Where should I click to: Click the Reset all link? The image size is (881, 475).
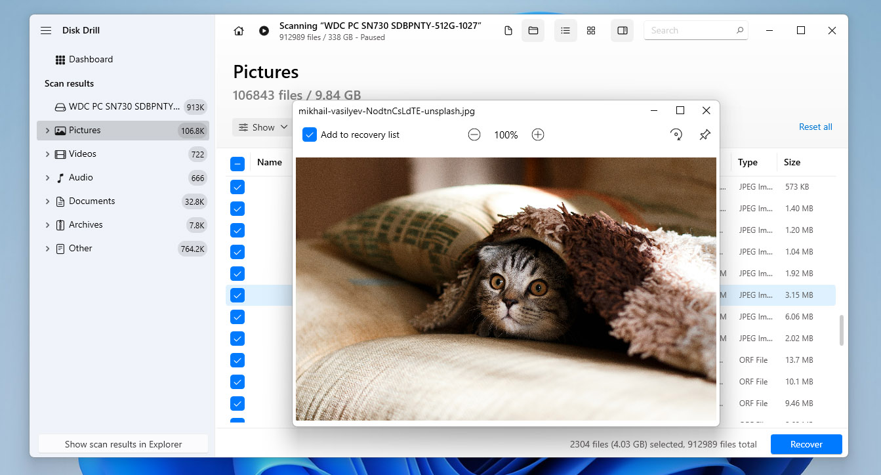point(815,127)
